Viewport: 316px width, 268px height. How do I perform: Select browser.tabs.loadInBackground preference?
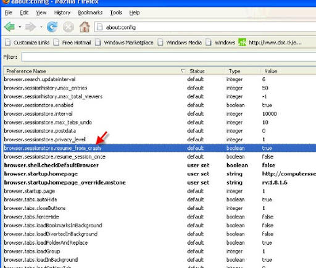pyautogui.click(x=160, y=260)
